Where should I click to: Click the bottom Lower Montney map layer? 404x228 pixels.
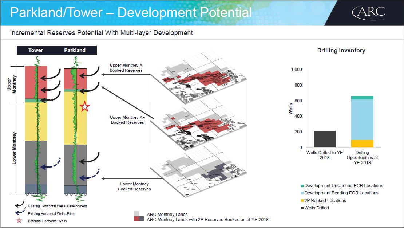(198, 170)
